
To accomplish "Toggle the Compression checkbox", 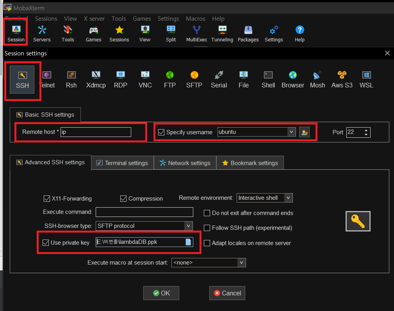I will click(x=123, y=199).
